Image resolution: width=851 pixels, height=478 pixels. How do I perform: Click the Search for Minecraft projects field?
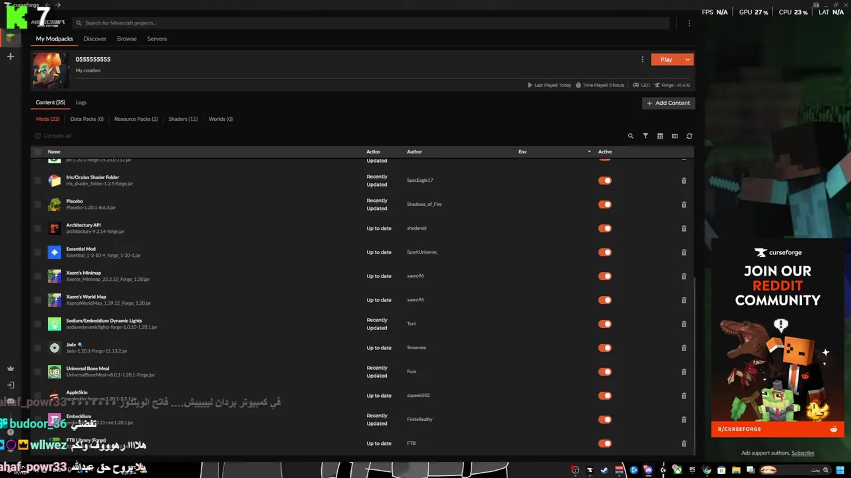pos(370,23)
